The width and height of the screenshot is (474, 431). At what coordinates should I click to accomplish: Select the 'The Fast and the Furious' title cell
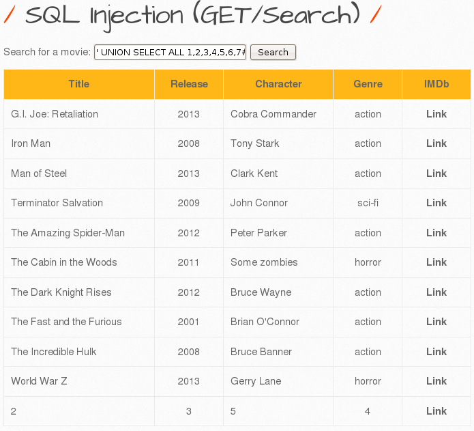pyautogui.click(x=79, y=322)
